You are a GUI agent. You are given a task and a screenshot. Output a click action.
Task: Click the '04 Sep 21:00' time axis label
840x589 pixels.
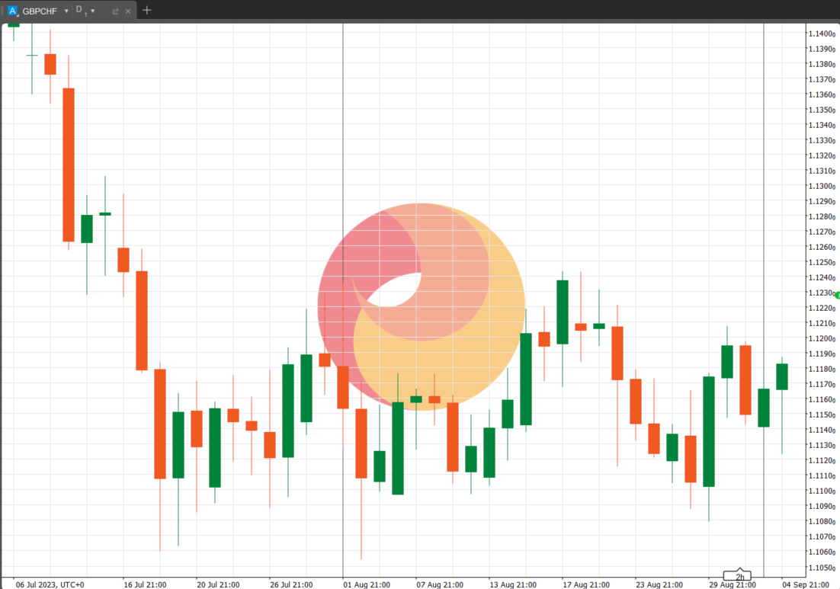(x=806, y=584)
